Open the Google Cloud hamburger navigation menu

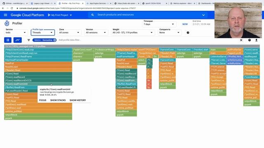click(5, 15)
